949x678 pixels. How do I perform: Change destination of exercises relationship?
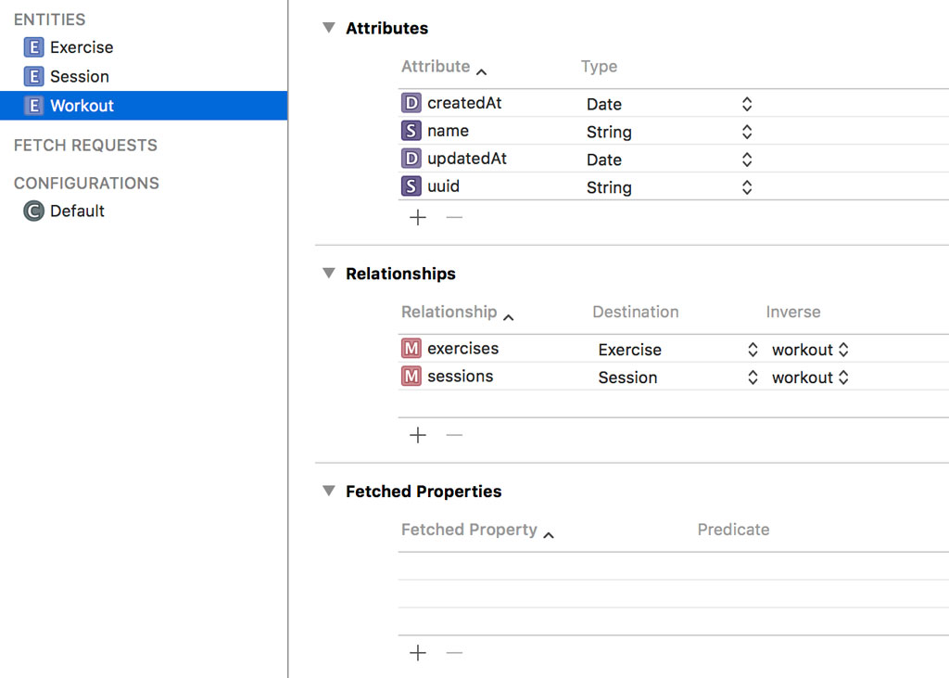pyautogui.click(x=753, y=350)
